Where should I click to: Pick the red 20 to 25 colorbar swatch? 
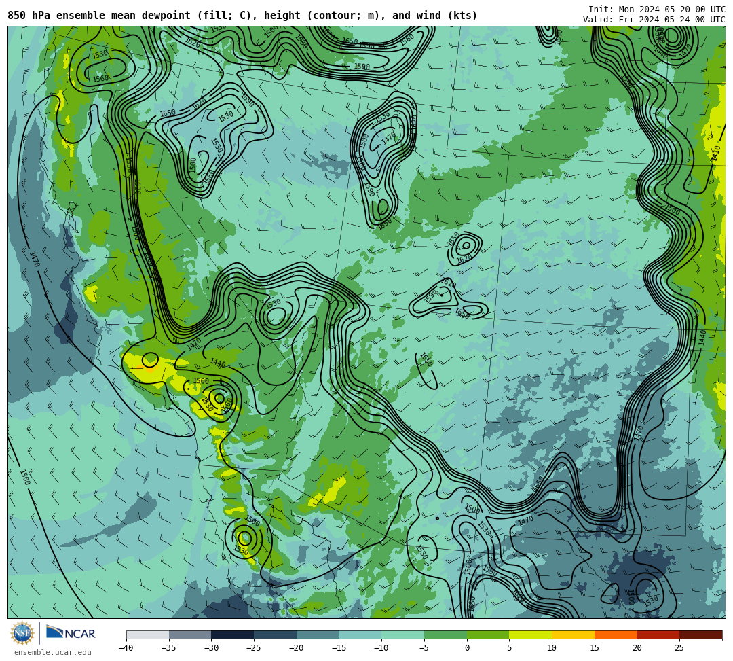point(658,635)
